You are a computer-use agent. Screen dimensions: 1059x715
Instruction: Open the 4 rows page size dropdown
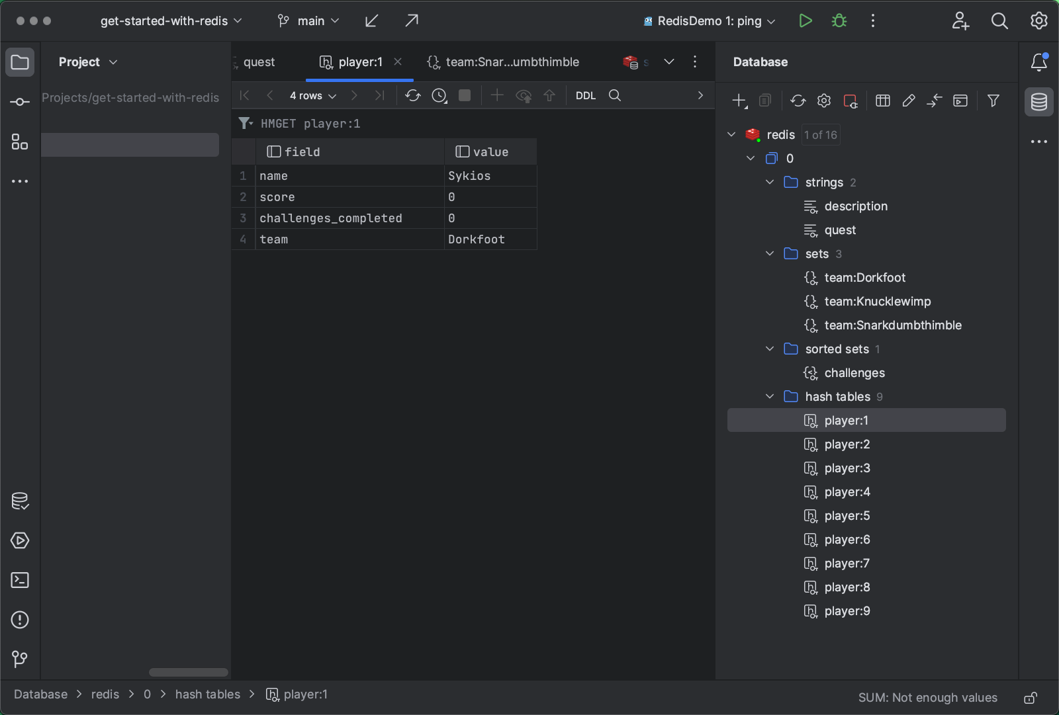[312, 96]
